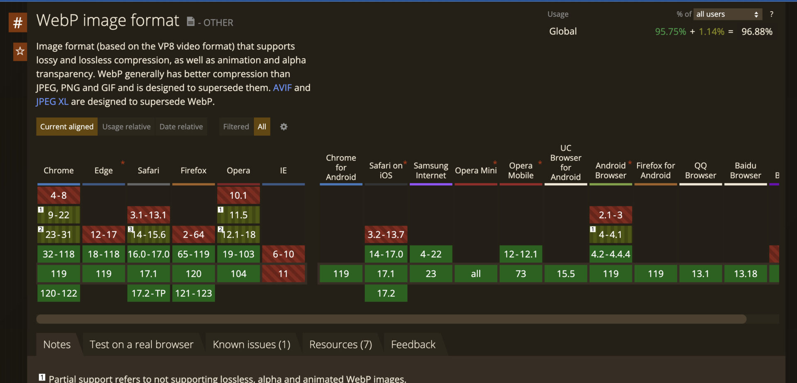797x383 pixels.
Task: Switch to Date relative view
Action: click(181, 127)
